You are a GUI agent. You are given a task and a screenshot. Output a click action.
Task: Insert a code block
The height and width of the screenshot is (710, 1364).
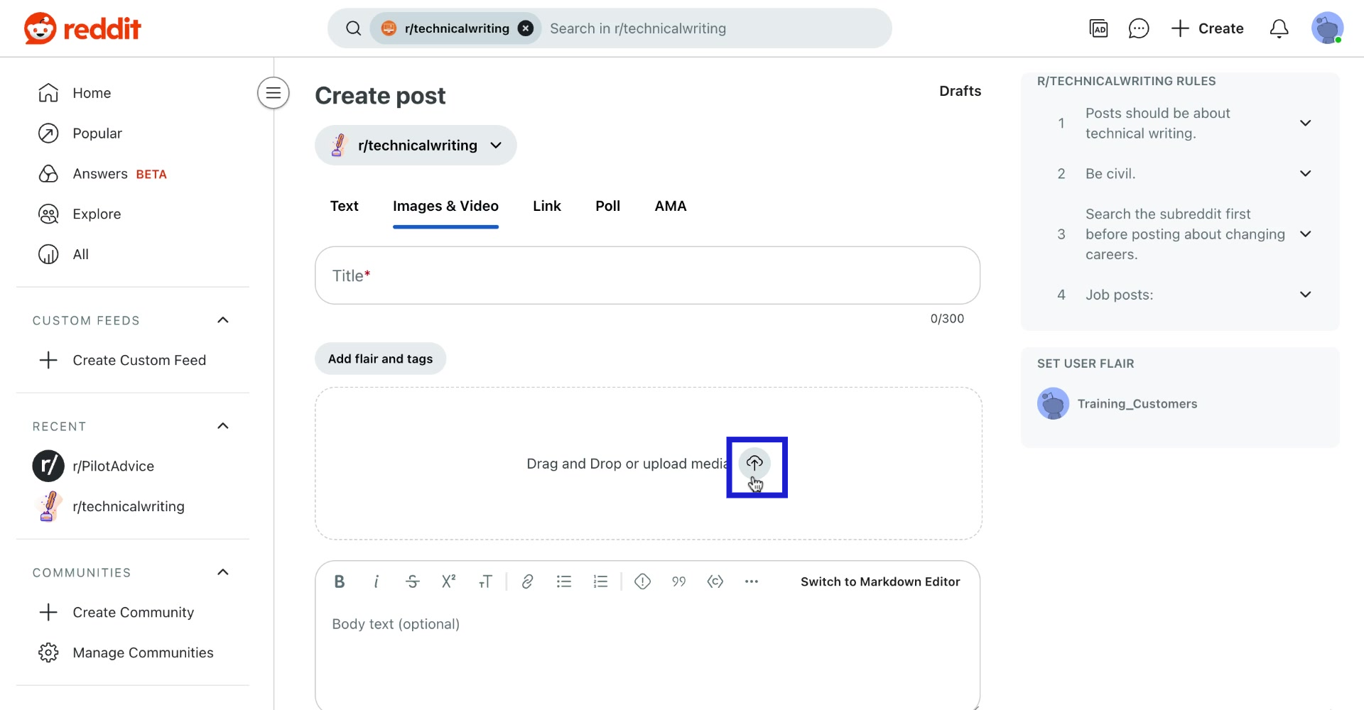point(715,581)
